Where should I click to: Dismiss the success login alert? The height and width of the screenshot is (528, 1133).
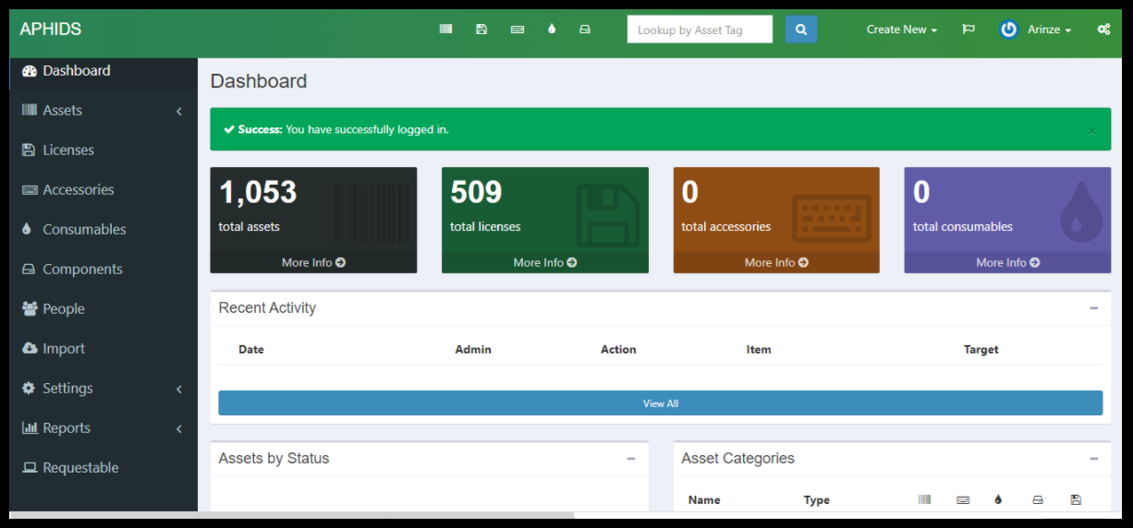[1091, 131]
